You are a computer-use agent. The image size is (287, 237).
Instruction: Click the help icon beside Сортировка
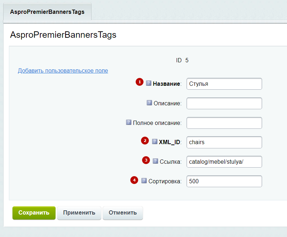pyautogui.click(x=144, y=180)
